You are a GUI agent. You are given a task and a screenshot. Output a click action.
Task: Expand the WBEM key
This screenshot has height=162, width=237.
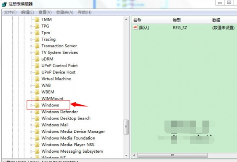pos(32,92)
